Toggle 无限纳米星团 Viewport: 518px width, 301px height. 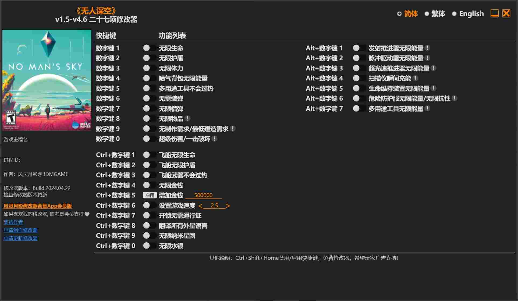tap(150, 236)
